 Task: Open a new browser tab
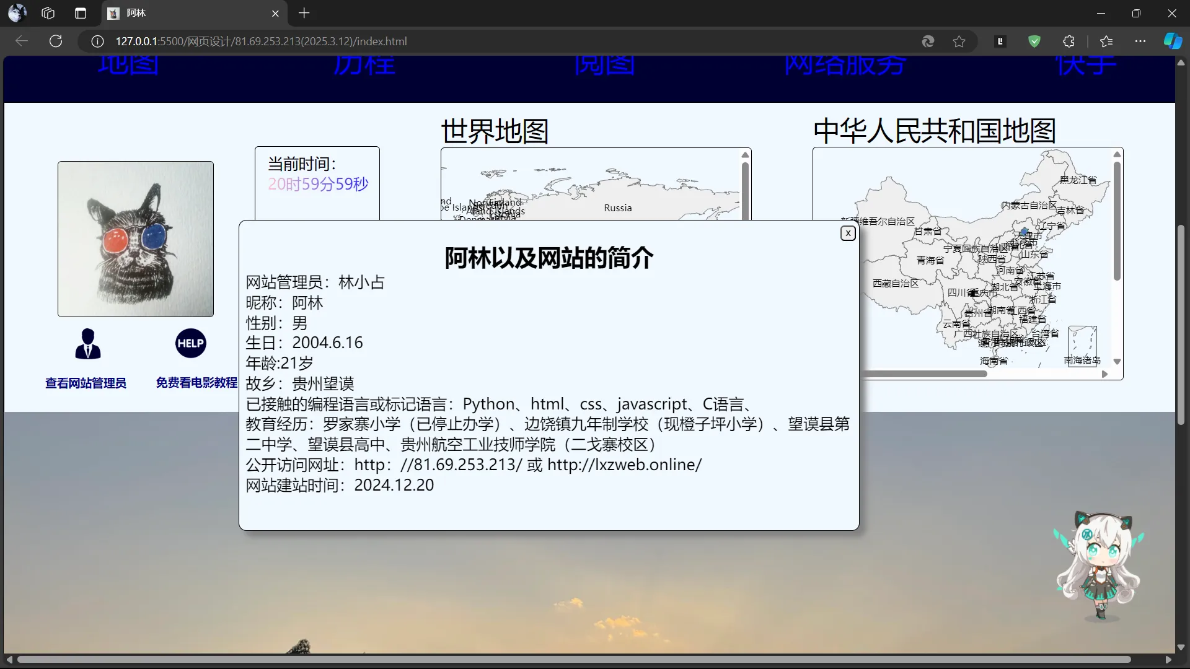pyautogui.click(x=304, y=13)
